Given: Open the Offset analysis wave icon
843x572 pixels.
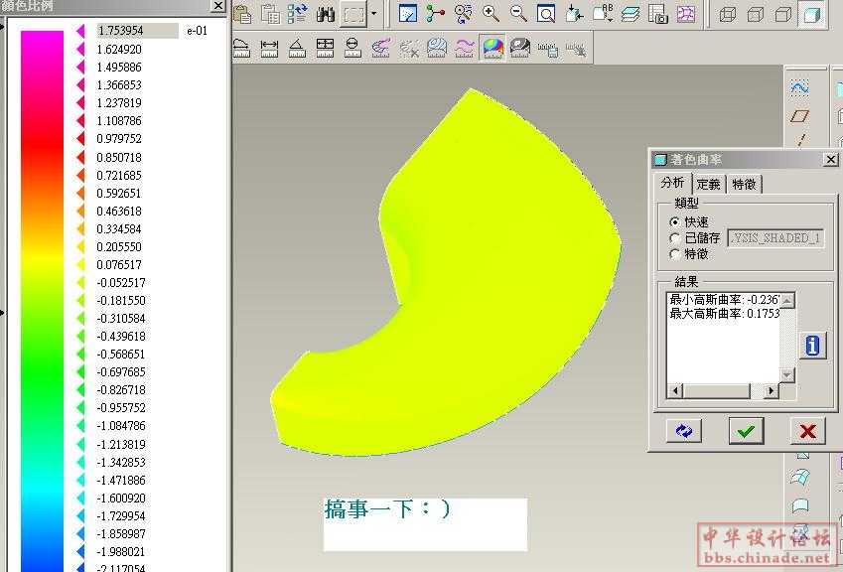Looking at the screenshot, I should click(x=465, y=48).
